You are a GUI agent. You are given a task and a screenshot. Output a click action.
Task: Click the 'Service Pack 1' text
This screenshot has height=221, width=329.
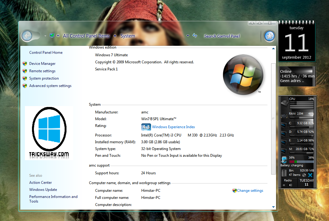pos(106,69)
